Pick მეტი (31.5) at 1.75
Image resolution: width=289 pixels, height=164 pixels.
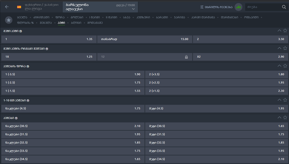tap(216, 134)
